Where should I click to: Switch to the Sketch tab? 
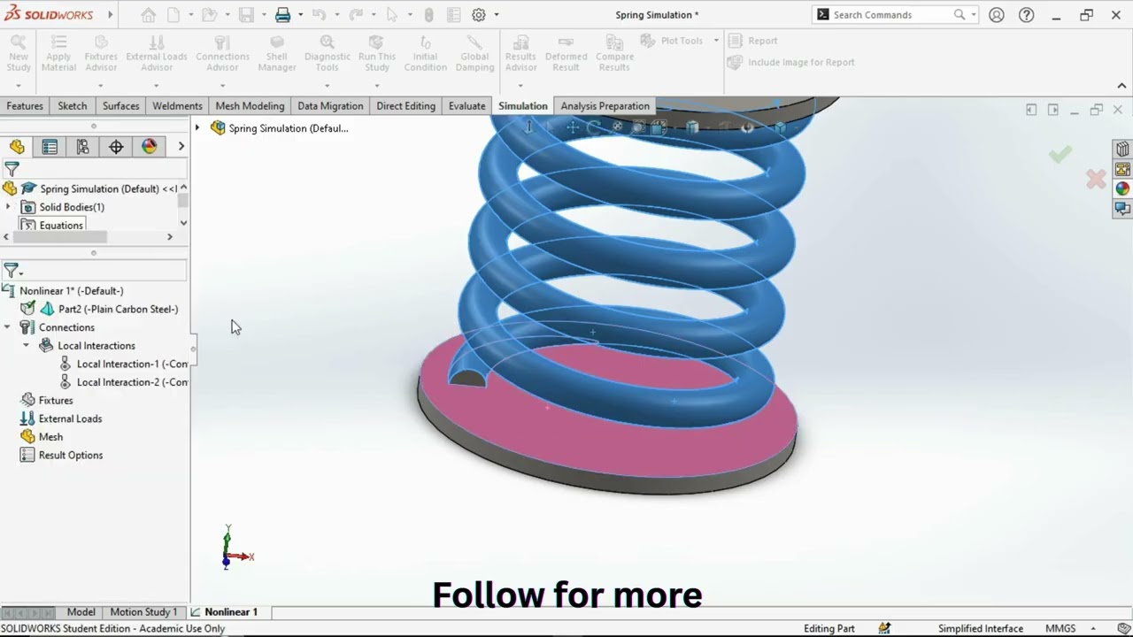click(73, 106)
